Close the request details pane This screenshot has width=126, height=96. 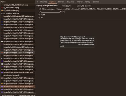tap(38, 2)
